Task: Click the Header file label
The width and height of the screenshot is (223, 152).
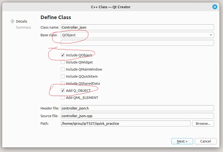Action: click(x=50, y=108)
